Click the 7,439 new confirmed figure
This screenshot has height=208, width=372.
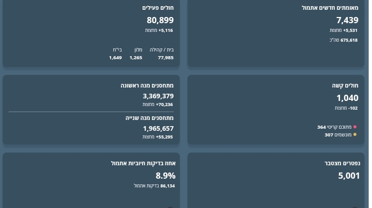click(x=347, y=20)
